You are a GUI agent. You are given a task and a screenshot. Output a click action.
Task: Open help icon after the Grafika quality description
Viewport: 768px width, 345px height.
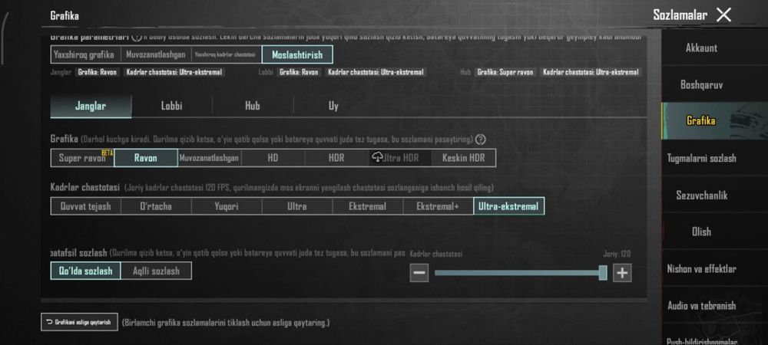[x=481, y=140]
